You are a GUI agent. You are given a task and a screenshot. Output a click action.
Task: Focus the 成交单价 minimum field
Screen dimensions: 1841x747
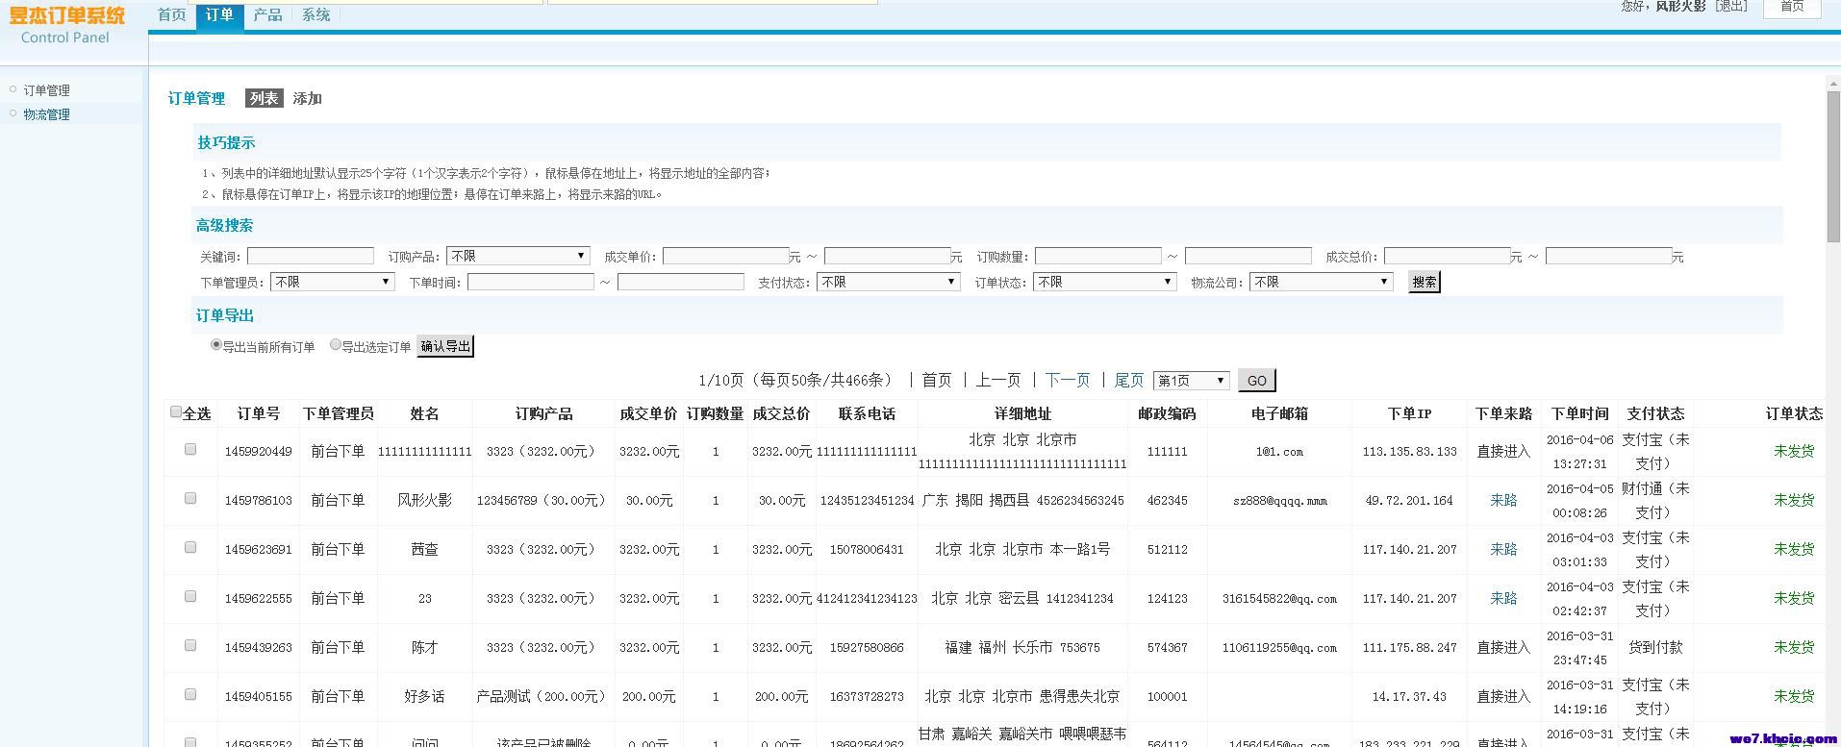pyautogui.click(x=726, y=256)
